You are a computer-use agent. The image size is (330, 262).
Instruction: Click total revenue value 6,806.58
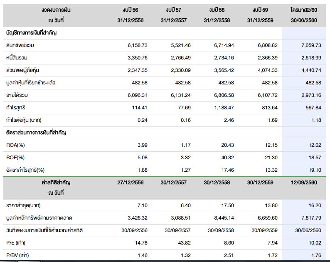224,95
